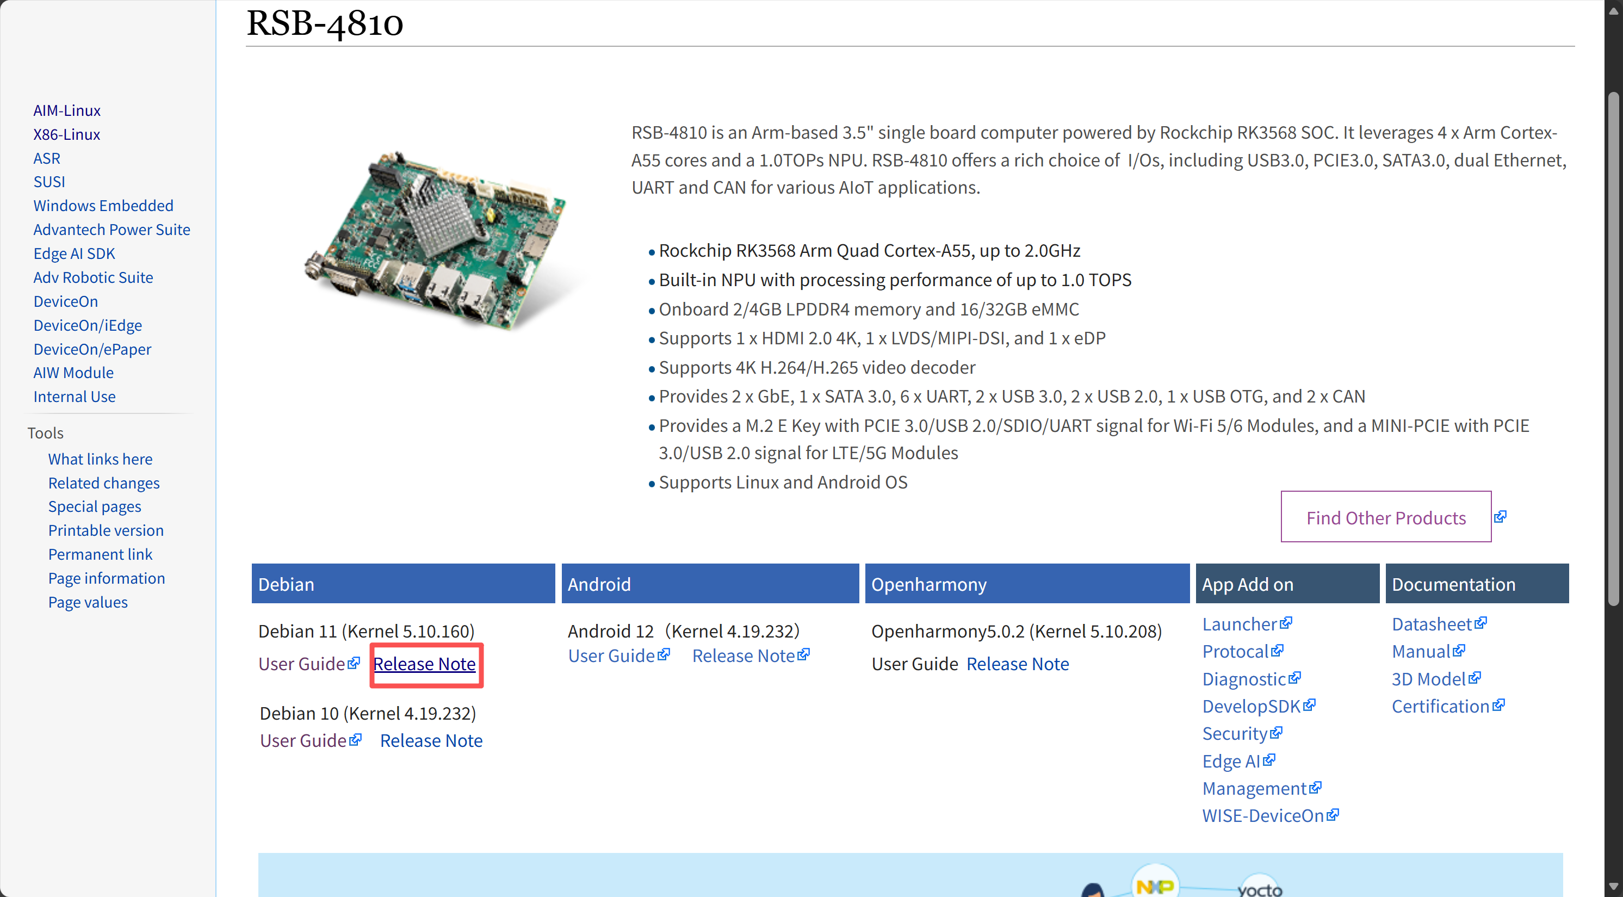This screenshot has width=1623, height=897.
Task: Click external-link icon beside Find Other Products
Action: click(1500, 517)
